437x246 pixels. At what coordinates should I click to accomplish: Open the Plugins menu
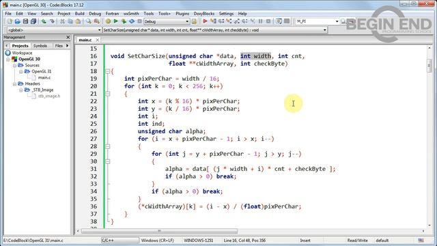coord(182,14)
